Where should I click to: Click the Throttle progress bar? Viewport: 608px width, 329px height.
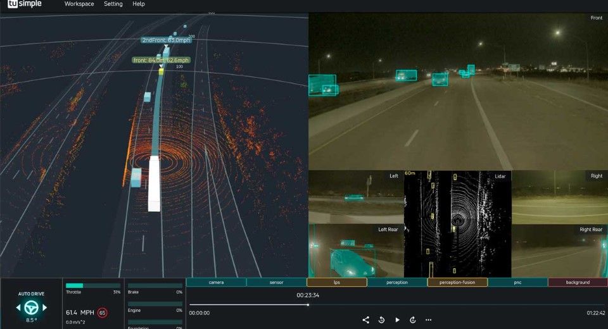click(93, 285)
